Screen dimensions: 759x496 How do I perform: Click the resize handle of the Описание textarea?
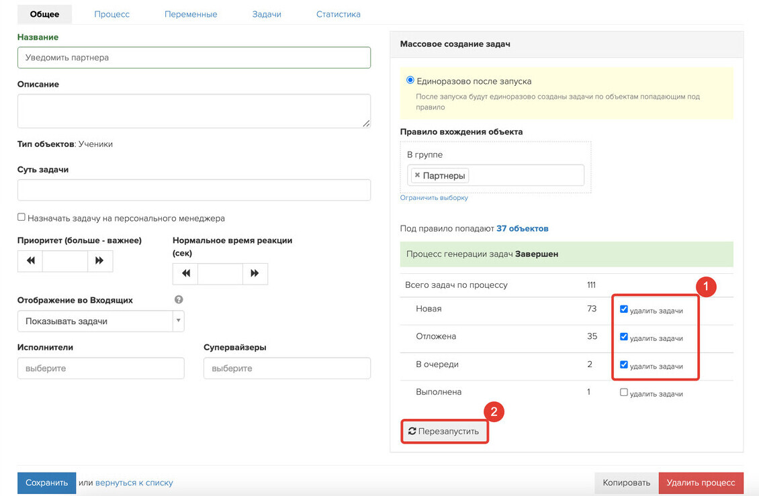tap(367, 123)
